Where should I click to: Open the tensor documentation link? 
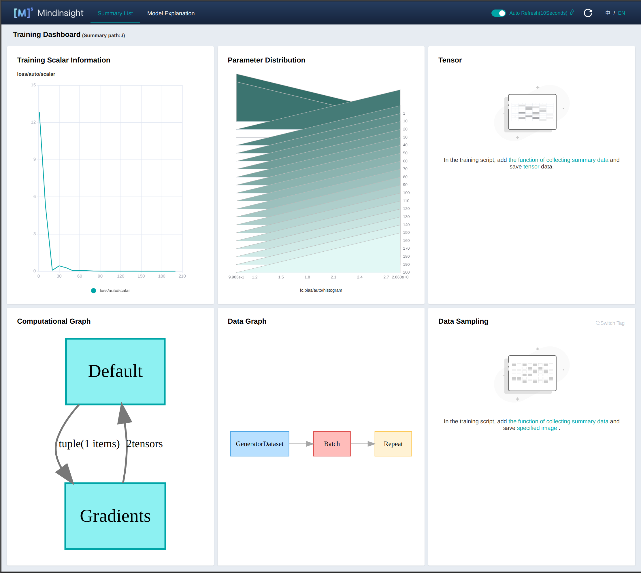(x=531, y=166)
